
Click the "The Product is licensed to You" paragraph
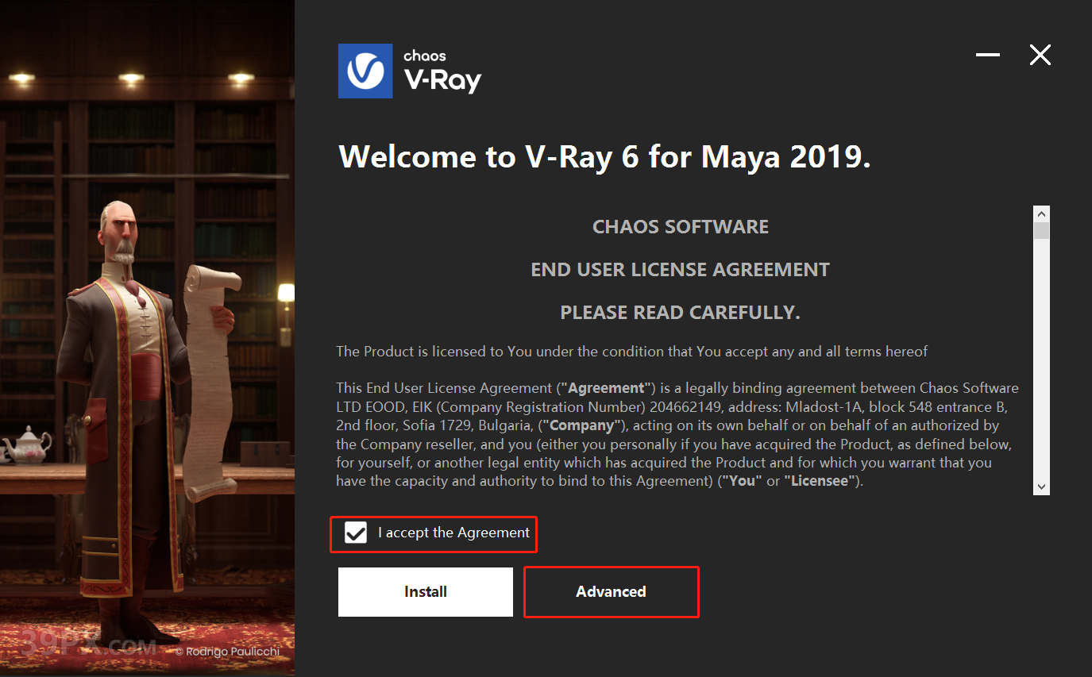point(632,351)
